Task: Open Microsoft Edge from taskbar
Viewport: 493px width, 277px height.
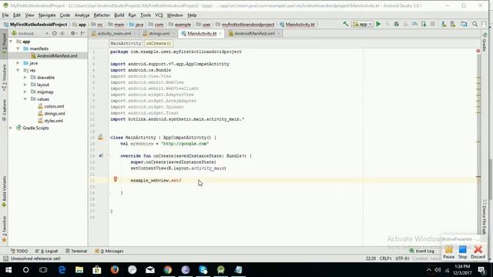Action: click(62, 270)
